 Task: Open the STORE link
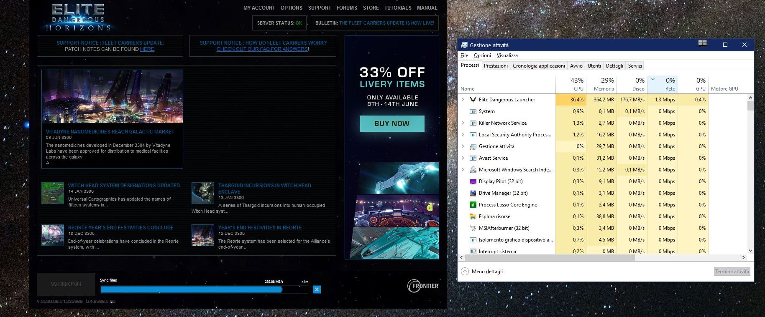371,8
